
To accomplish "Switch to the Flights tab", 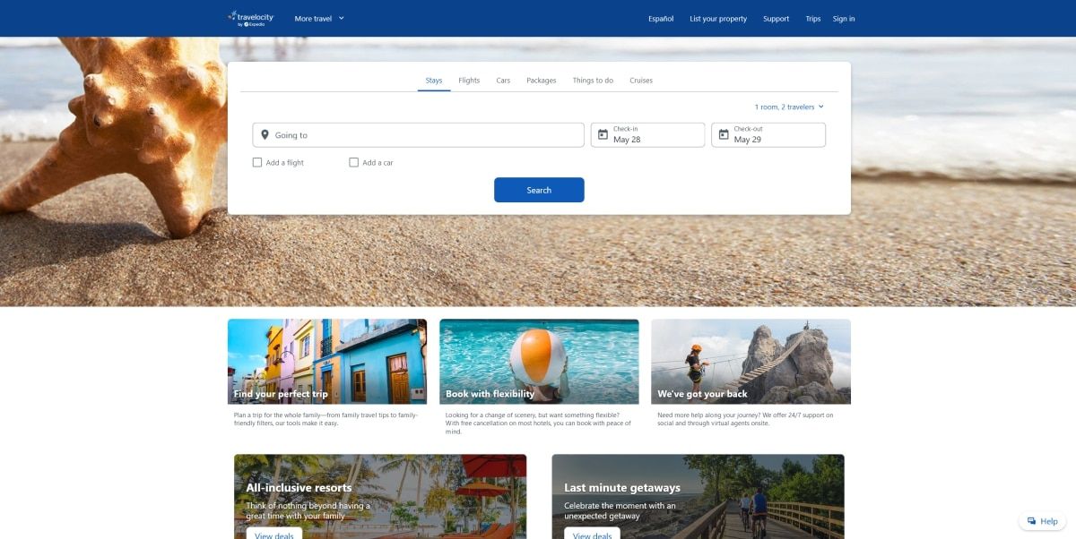I will pyautogui.click(x=469, y=81).
